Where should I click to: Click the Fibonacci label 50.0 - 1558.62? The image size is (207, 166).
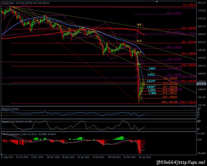(189, 53)
